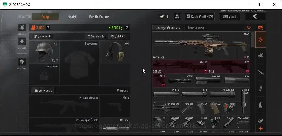Select the 5.45 suppressor item
This screenshot has height=136, width=282.
tap(194, 95)
